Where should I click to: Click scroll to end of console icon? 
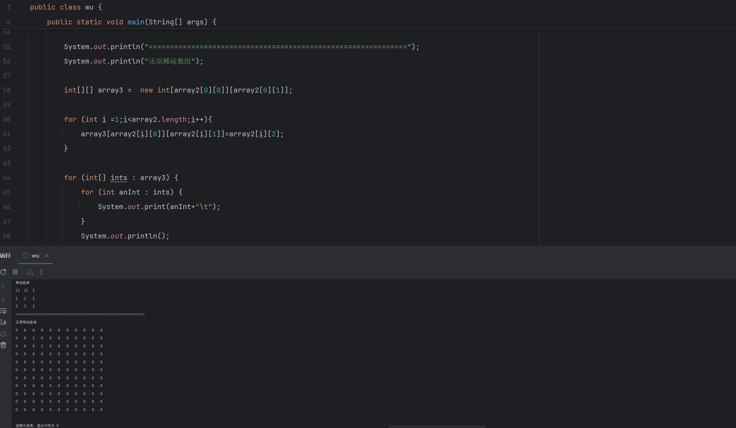3,322
